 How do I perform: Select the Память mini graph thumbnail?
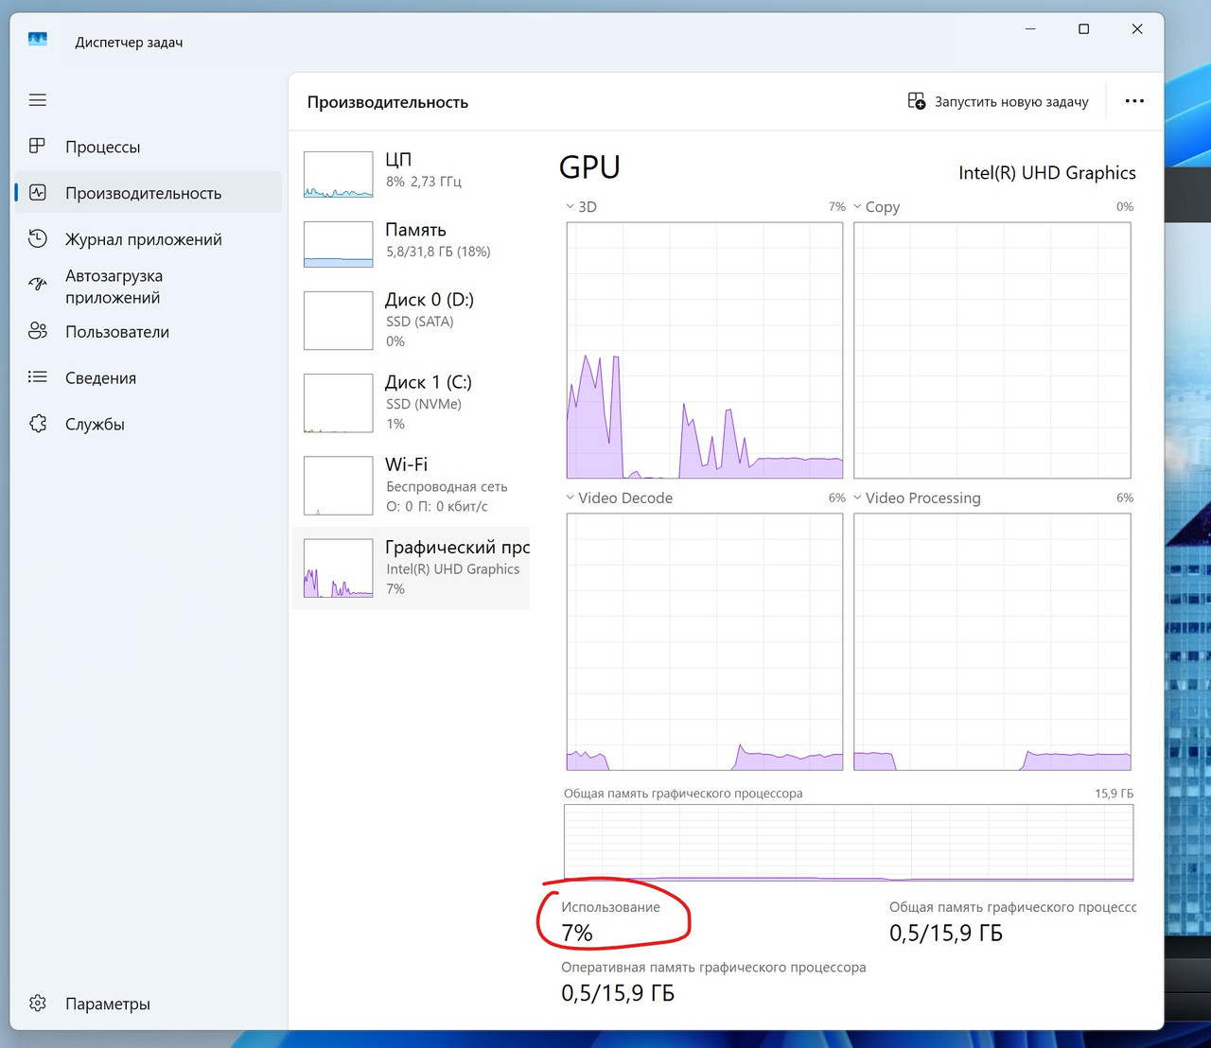click(338, 244)
